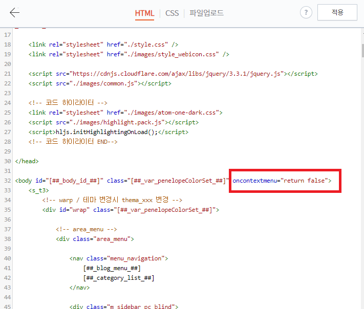The width and height of the screenshot is (364, 309).
Task: Click the [##_category_list_##] placeholder
Action: (x=119, y=278)
